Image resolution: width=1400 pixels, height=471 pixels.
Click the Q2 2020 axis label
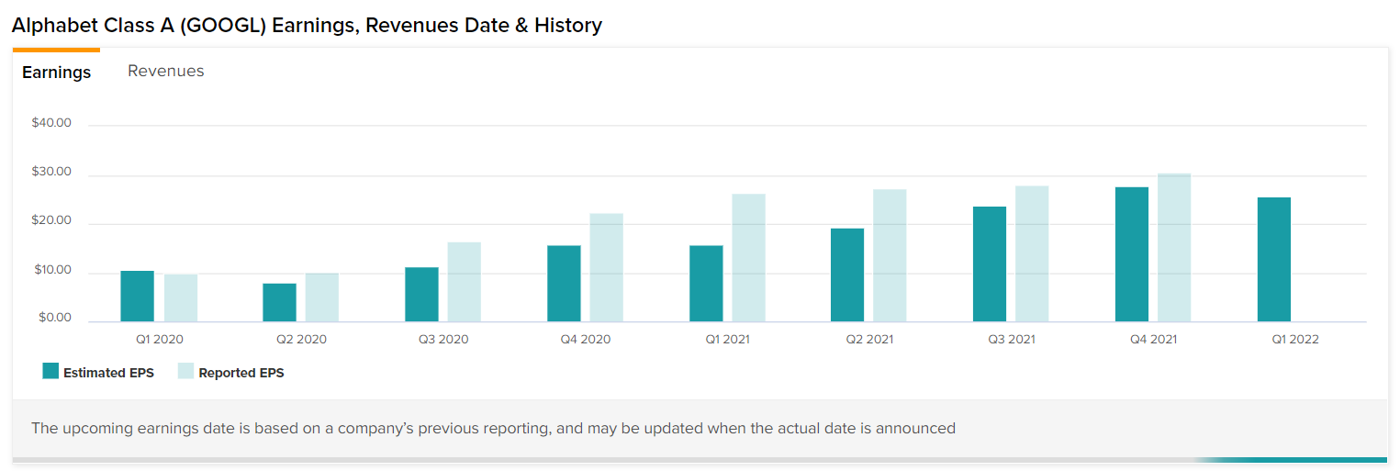click(301, 339)
